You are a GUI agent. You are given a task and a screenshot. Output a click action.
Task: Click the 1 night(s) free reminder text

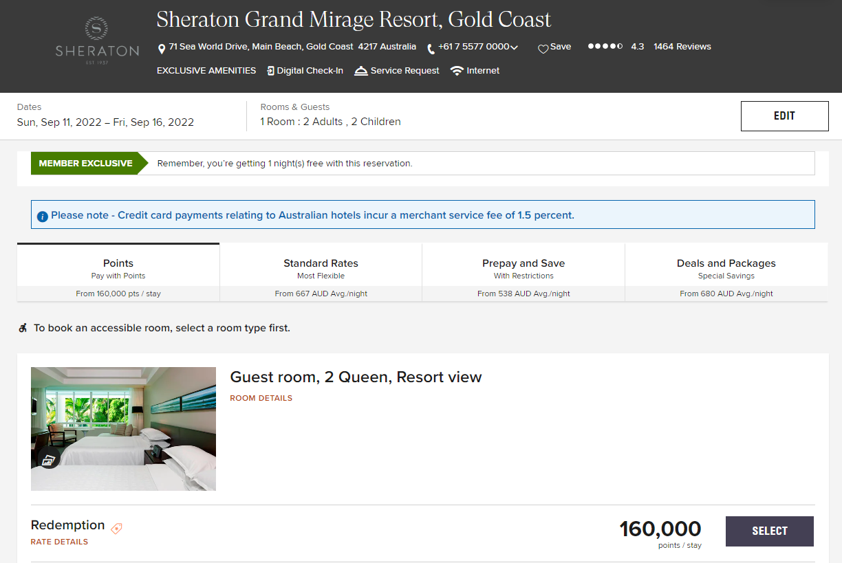click(285, 164)
